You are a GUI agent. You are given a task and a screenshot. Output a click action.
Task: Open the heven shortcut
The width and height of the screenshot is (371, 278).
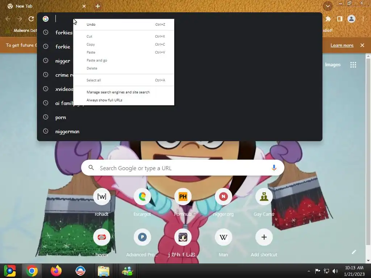coord(101,237)
